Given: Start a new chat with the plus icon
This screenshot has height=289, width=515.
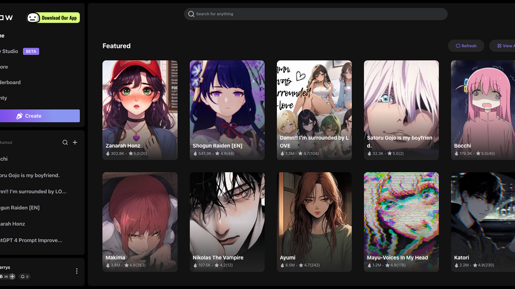Looking at the screenshot, I should (75, 142).
